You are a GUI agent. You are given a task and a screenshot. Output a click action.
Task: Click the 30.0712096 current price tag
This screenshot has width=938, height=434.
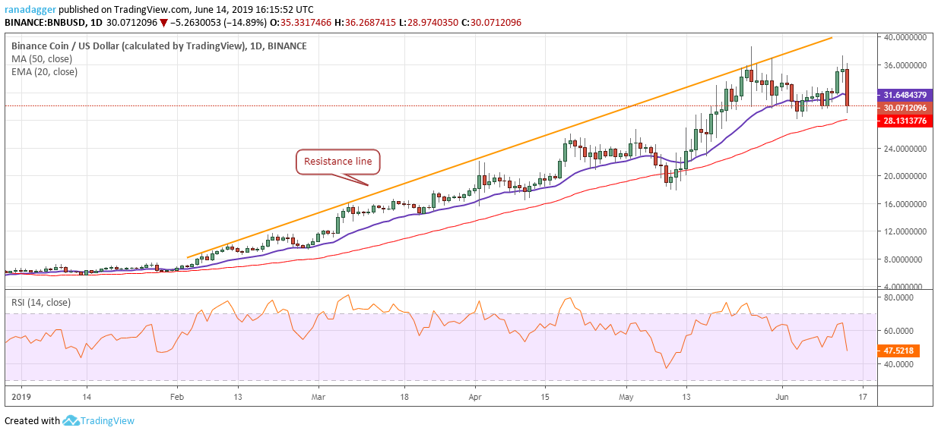click(906, 108)
